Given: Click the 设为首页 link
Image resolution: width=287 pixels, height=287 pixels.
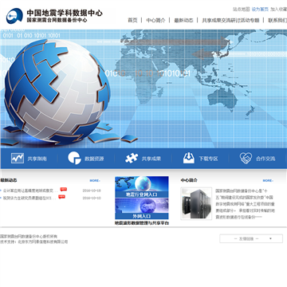Looking at the screenshot, I should pos(260,10).
